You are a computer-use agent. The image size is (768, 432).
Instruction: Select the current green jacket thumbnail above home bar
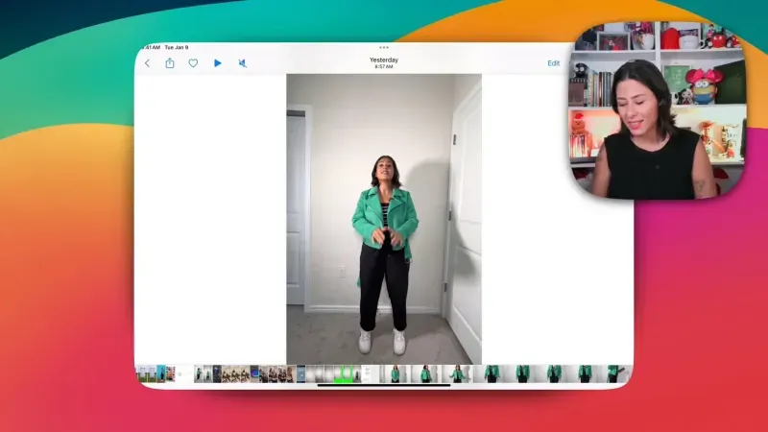393,373
